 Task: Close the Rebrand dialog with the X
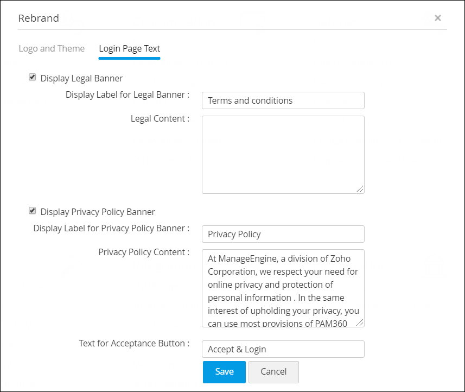(x=437, y=18)
